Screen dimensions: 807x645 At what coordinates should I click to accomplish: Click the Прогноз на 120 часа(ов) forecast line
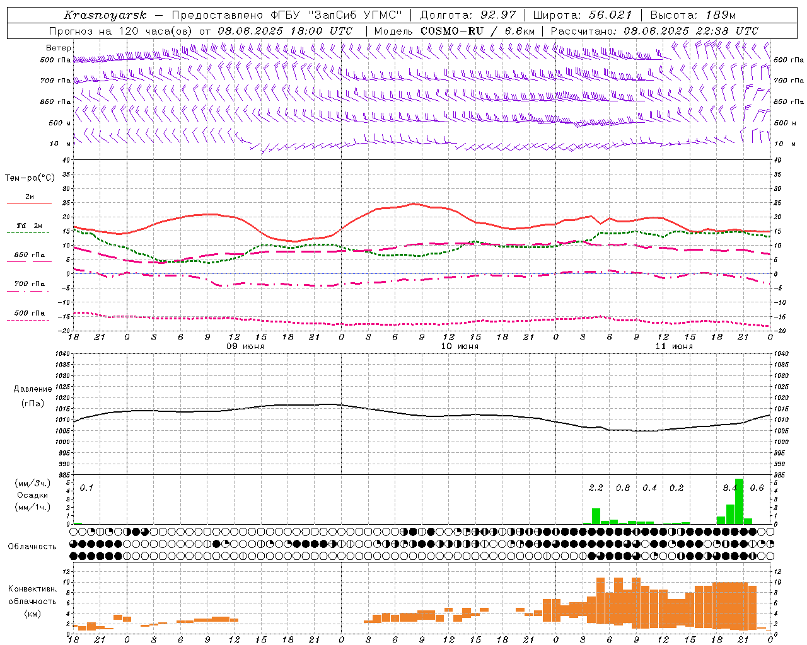(200, 31)
